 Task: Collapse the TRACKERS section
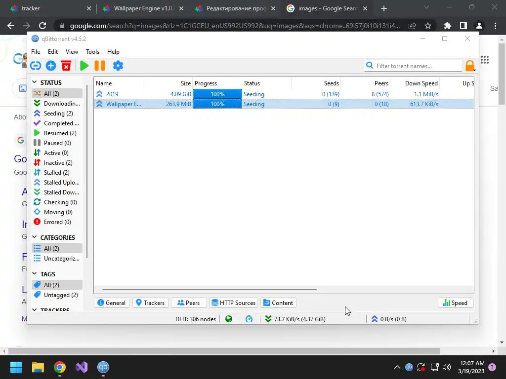pos(35,310)
